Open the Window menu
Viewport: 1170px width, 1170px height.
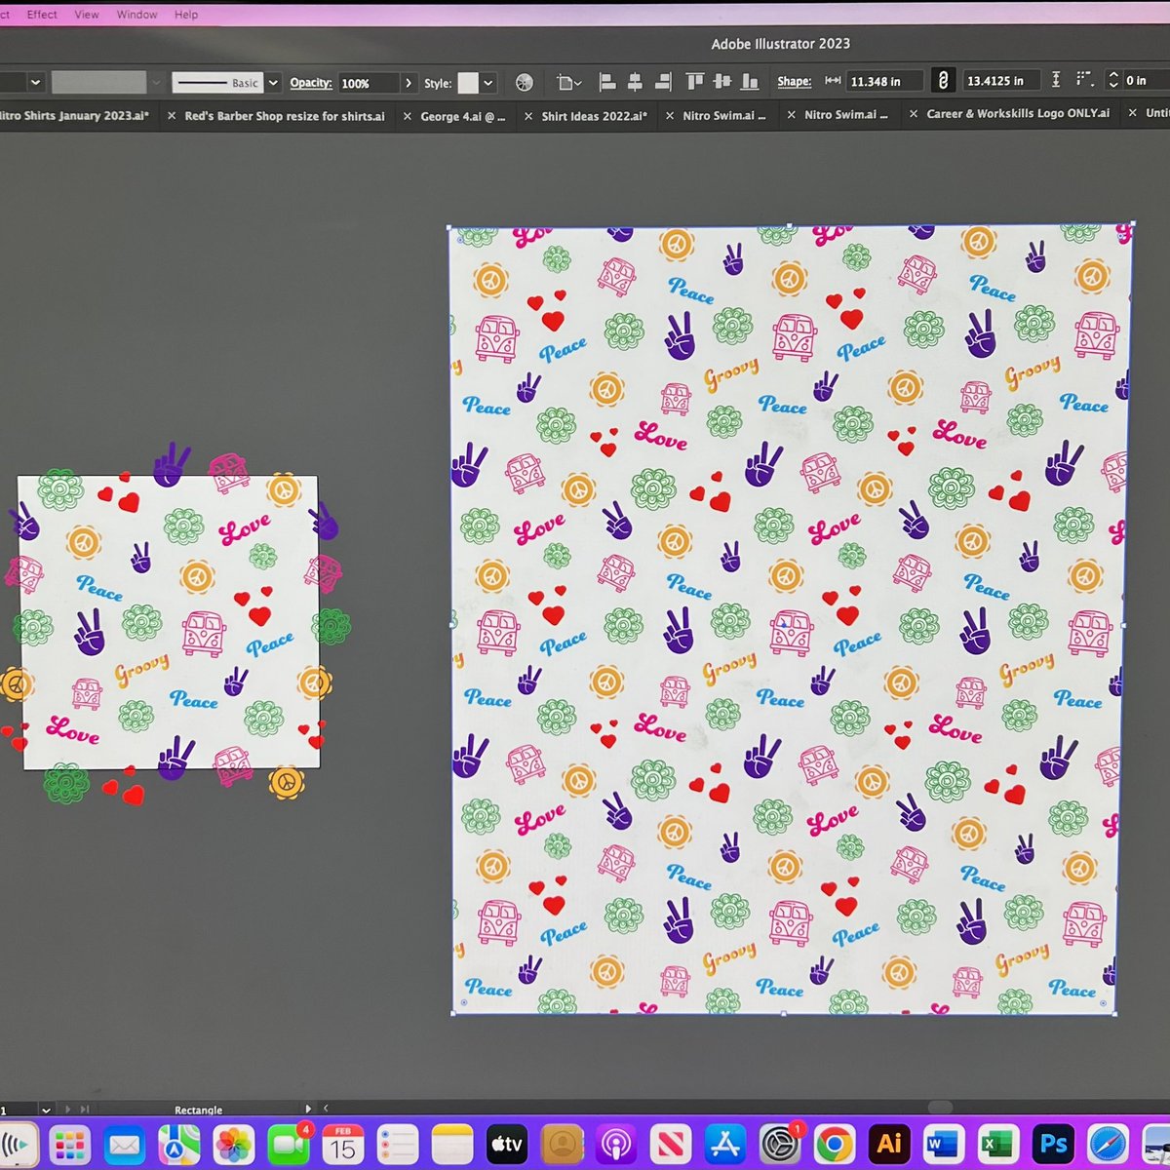click(x=136, y=15)
